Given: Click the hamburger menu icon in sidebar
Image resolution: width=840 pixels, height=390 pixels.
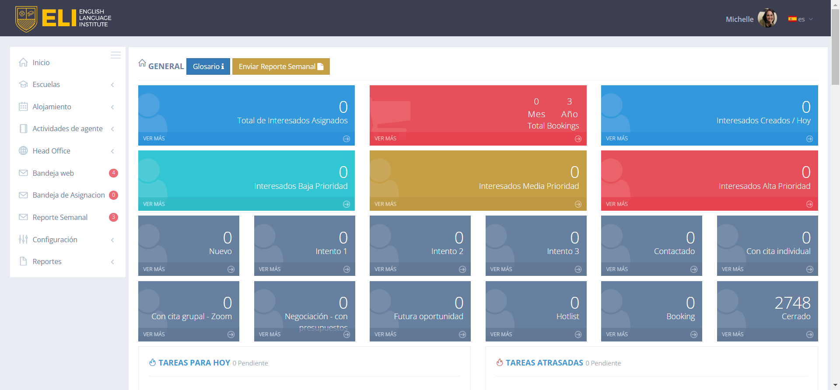Looking at the screenshot, I should click(x=115, y=55).
